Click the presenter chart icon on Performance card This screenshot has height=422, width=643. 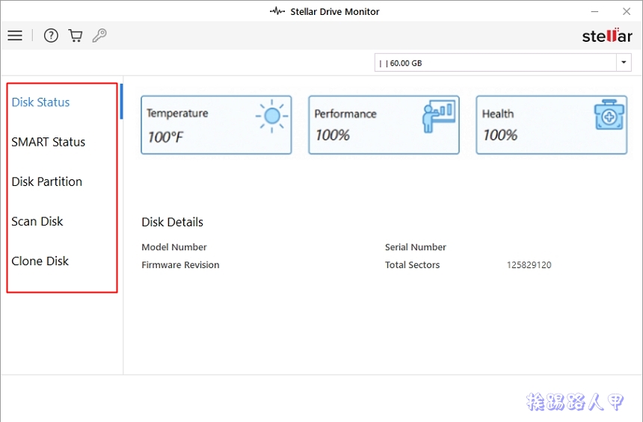click(438, 117)
